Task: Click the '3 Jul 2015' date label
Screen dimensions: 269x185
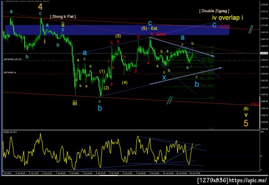Action: point(7,173)
